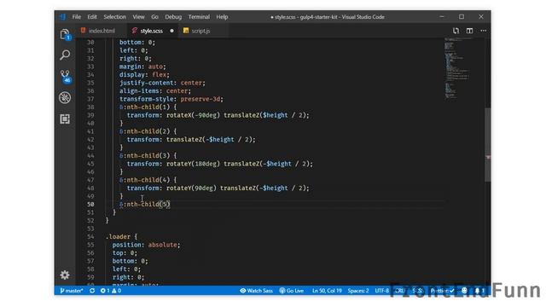Click line number 50 in gutter

(x=90, y=205)
